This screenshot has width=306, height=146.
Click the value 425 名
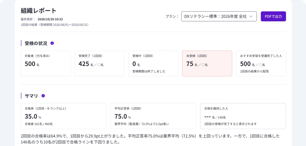coord(86,64)
